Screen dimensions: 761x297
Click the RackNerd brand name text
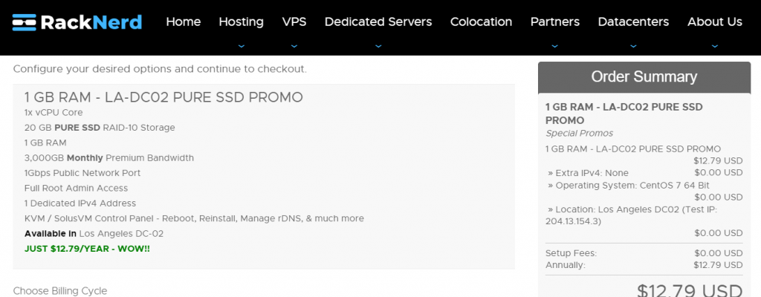point(91,22)
